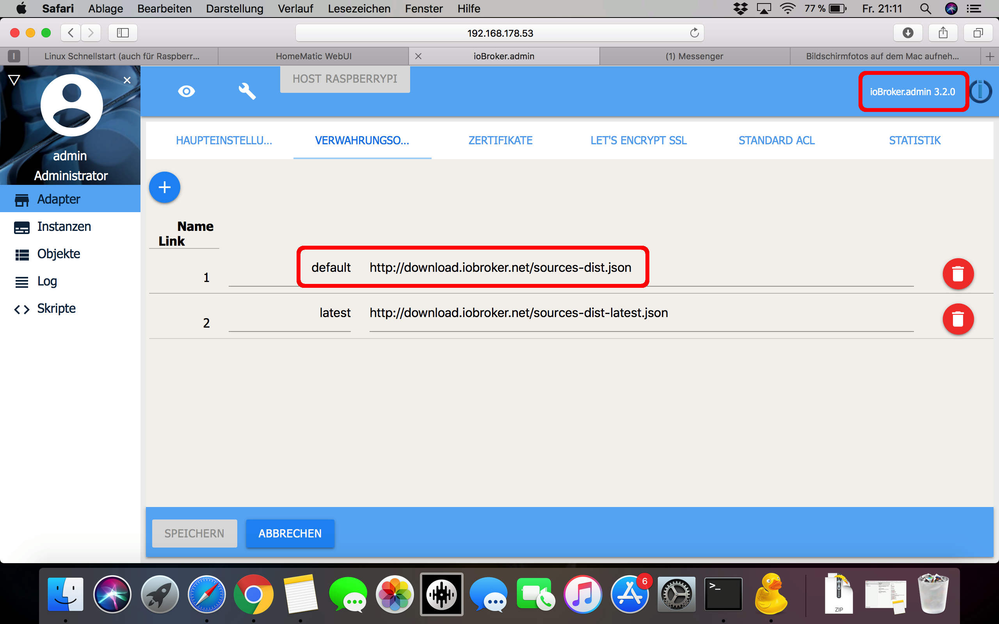Add a new repository with the plus button

[164, 187]
